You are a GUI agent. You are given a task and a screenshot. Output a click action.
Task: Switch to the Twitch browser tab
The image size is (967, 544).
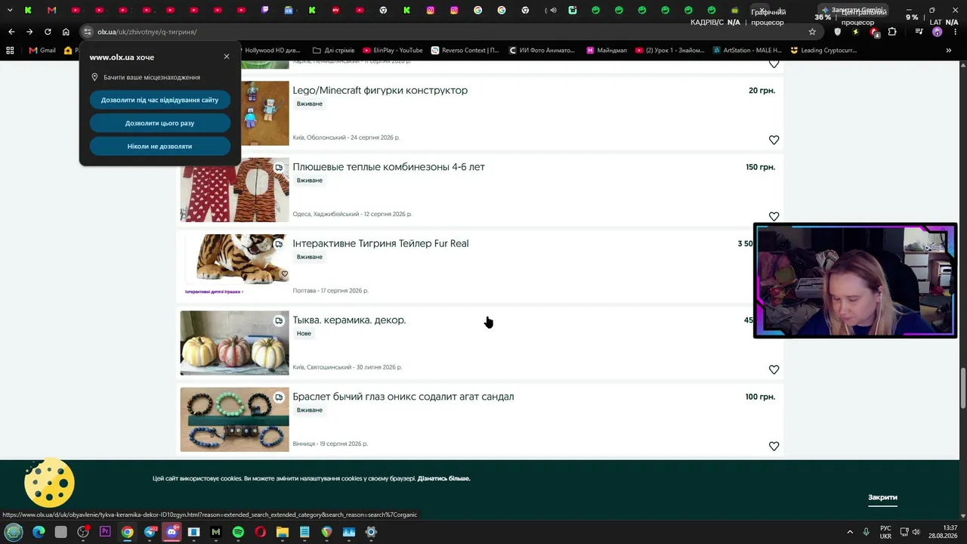pyautogui.click(x=265, y=10)
